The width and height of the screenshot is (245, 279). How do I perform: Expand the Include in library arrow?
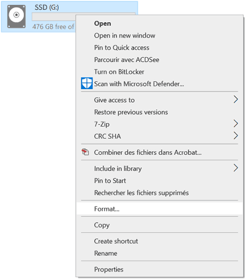click(236, 168)
